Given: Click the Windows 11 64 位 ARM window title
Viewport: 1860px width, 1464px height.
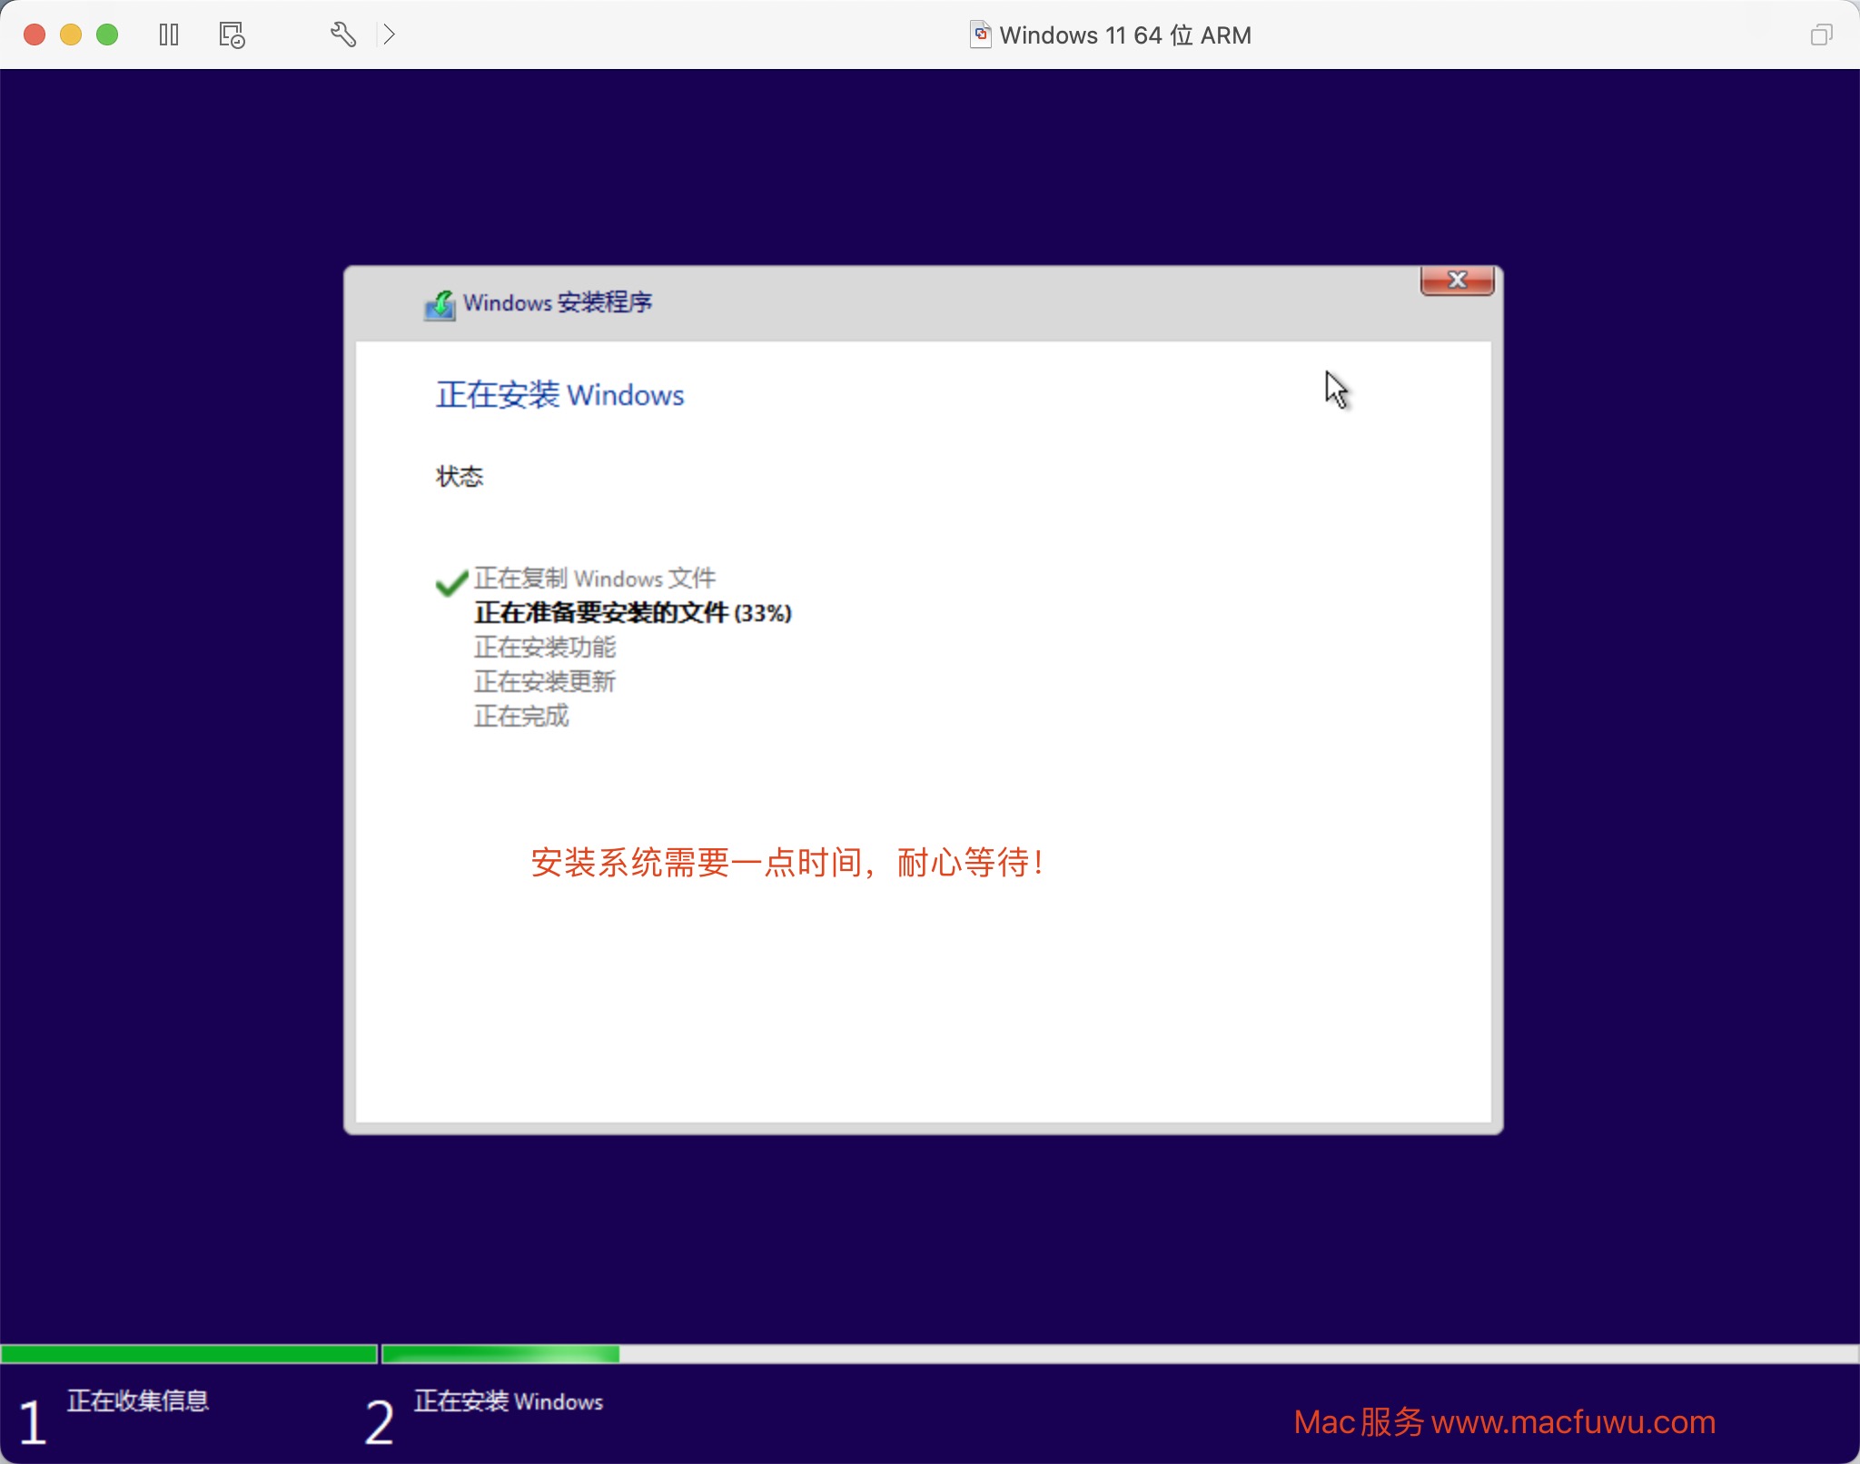Looking at the screenshot, I should tap(1125, 35).
